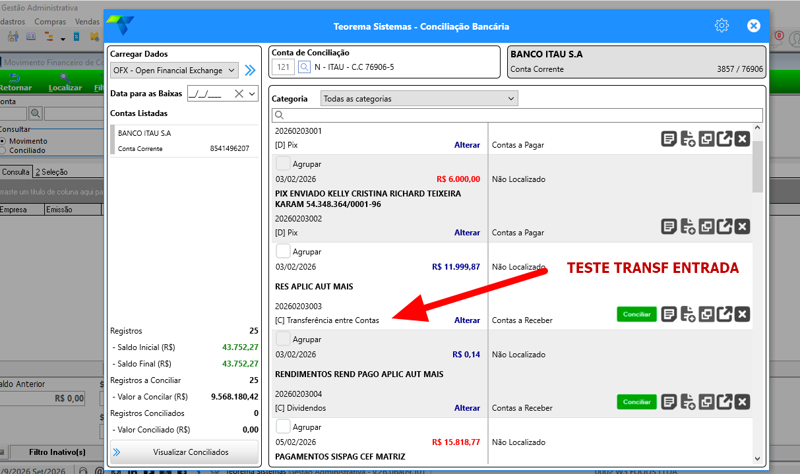Click Alterar link on the Dividendos entry
The image size is (800, 474).
(x=467, y=408)
